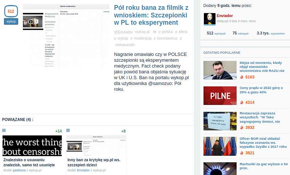Show the 512 wykopali list
Viewport: 290px width, 175px height.
click(x=216, y=33)
